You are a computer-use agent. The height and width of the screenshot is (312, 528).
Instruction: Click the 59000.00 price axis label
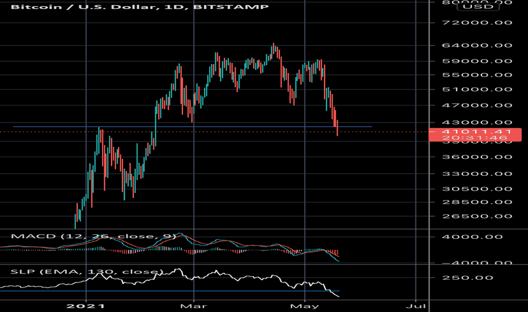(x=477, y=61)
